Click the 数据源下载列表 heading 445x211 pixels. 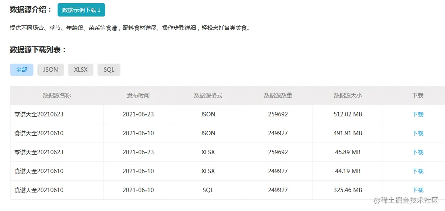click(38, 50)
